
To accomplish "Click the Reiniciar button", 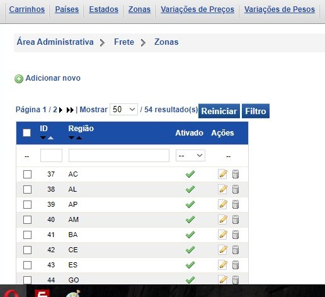I will pyautogui.click(x=219, y=111).
